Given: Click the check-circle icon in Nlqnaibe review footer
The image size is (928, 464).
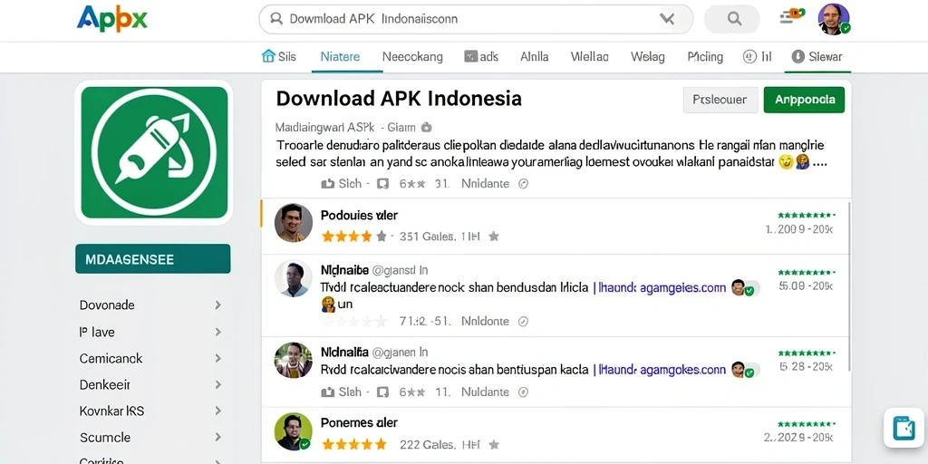Looking at the screenshot, I should click(x=523, y=322).
